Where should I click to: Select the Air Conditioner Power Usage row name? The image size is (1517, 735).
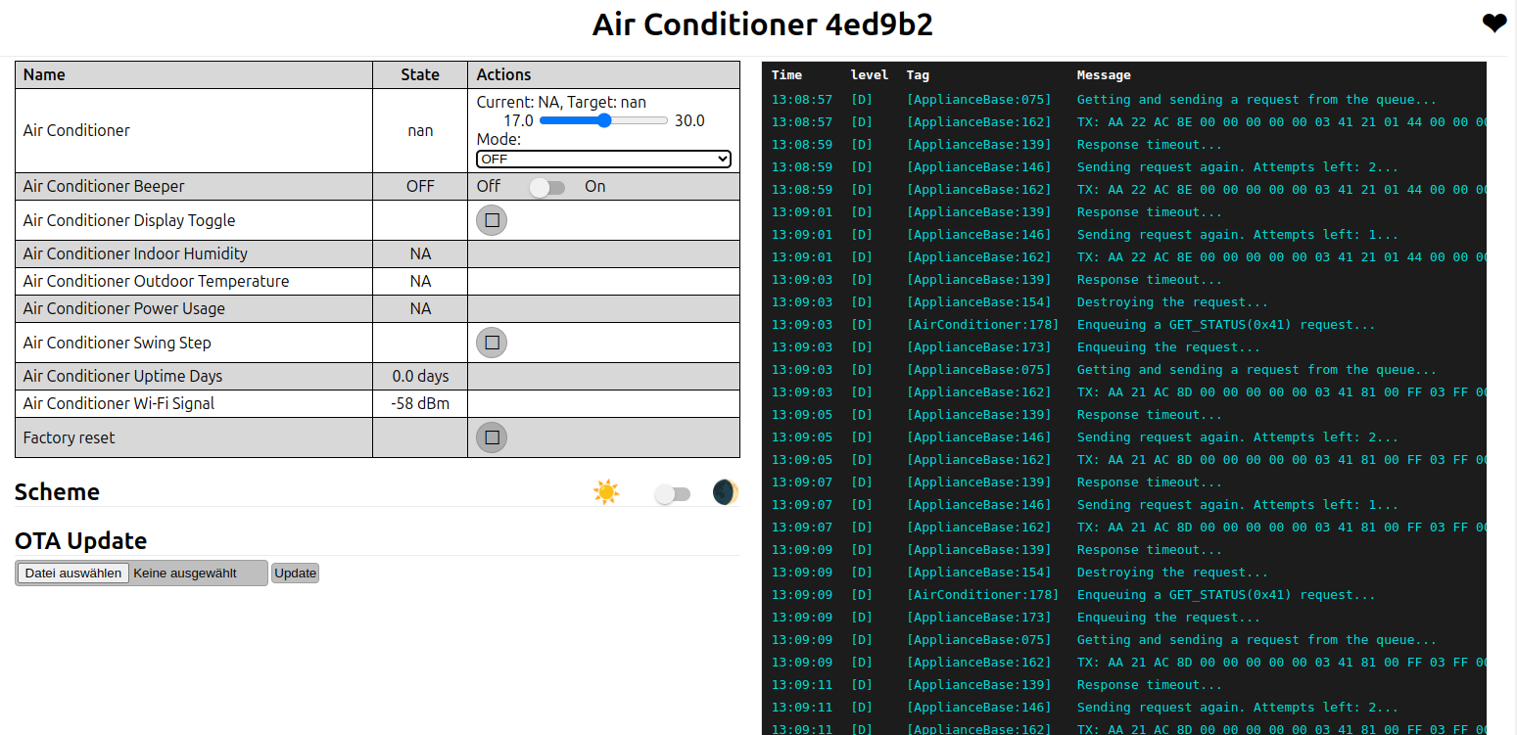point(123,308)
